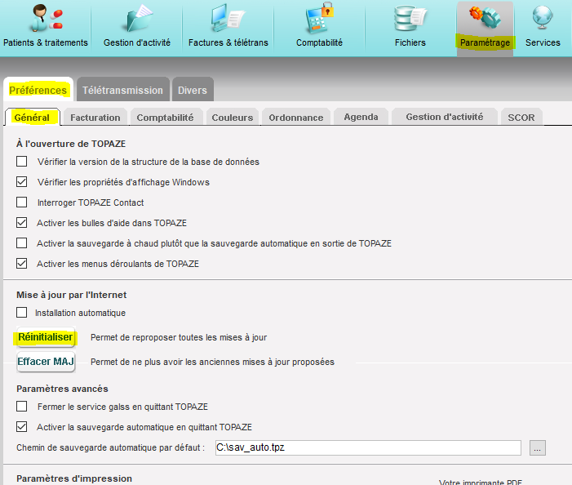This screenshot has height=485, width=572.
Task: Open the Comptabilité sub-tab
Action: pyautogui.click(x=166, y=118)
